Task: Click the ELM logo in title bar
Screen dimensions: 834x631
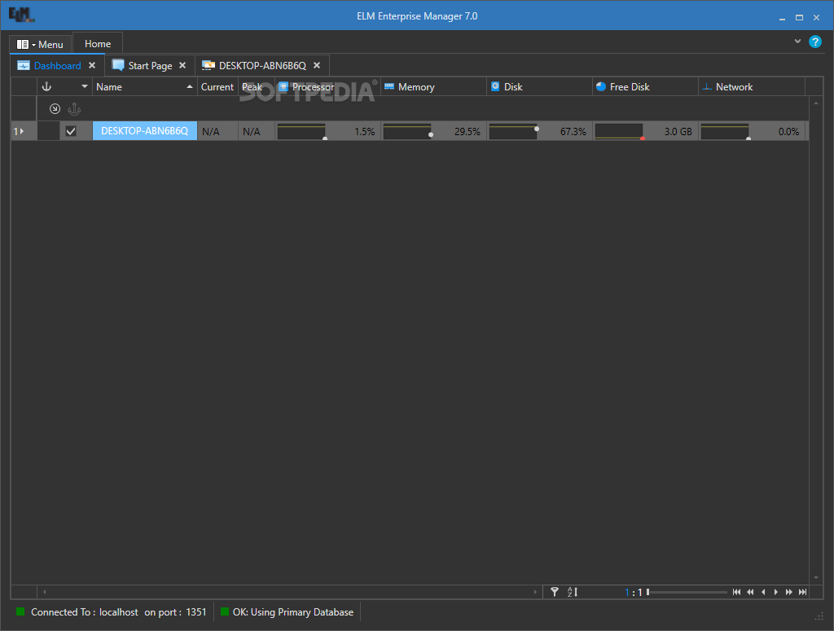Action: click(x=21, y=15)
